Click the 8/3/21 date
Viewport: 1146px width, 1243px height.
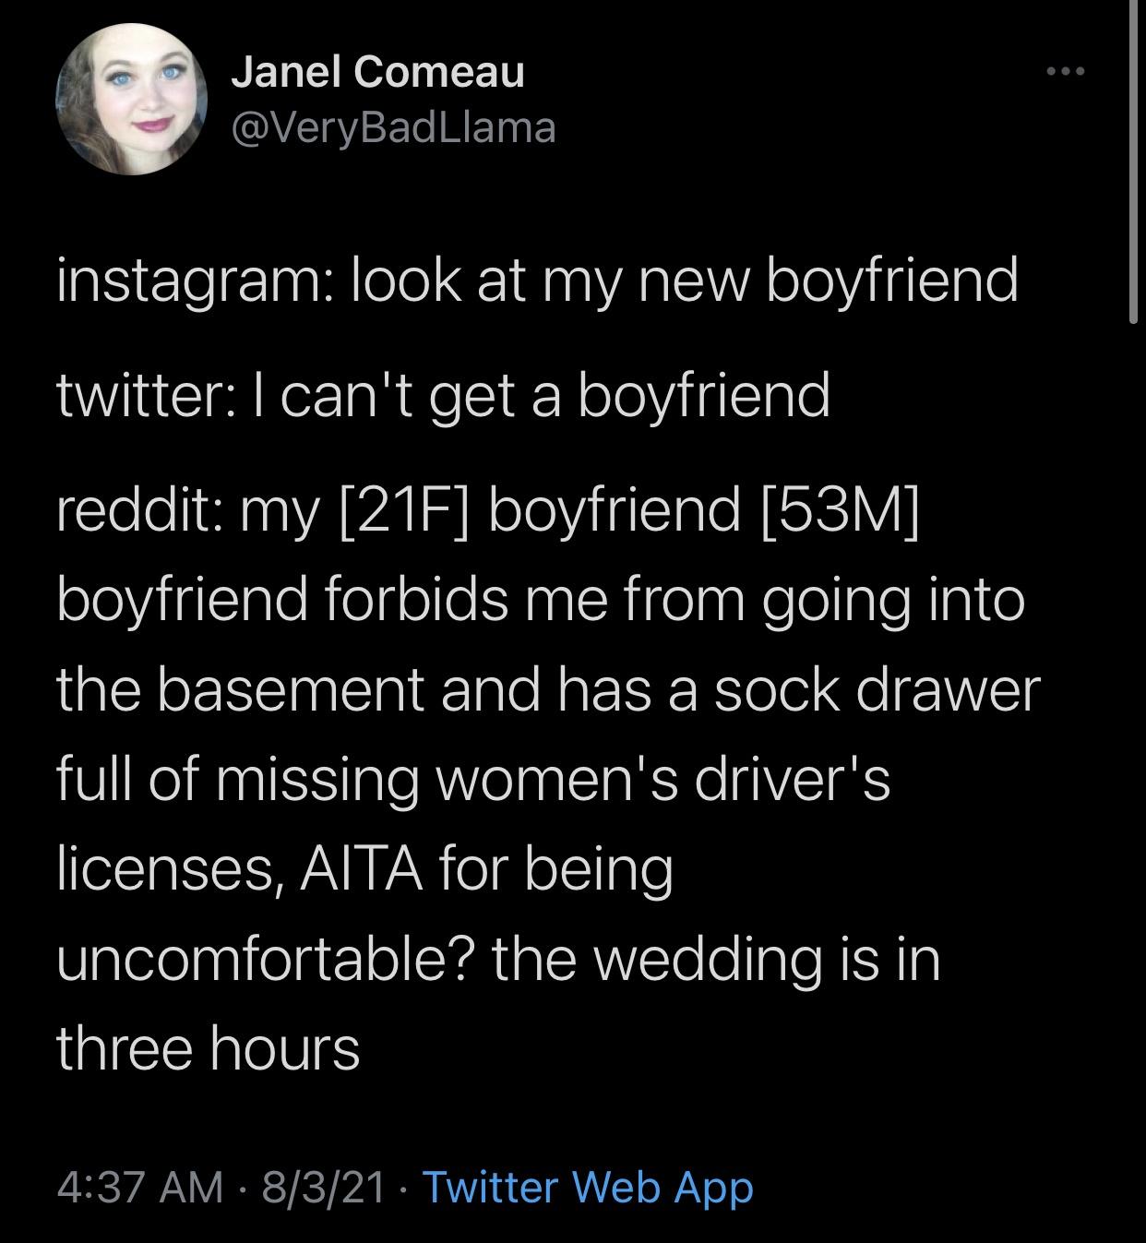click(x=323, y=1187)
